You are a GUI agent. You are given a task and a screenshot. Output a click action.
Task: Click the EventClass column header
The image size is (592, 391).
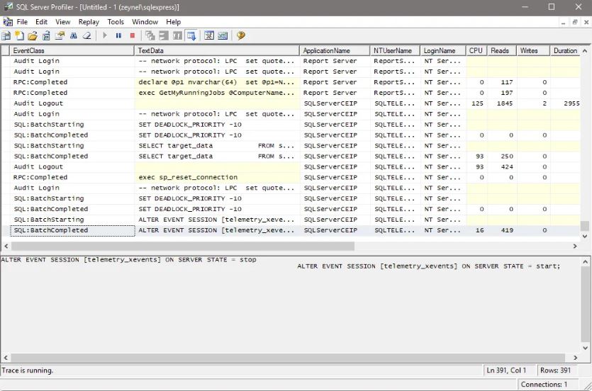72,50
